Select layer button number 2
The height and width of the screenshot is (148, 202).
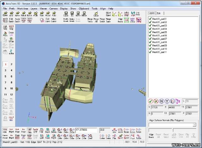(x=11, y=64)
